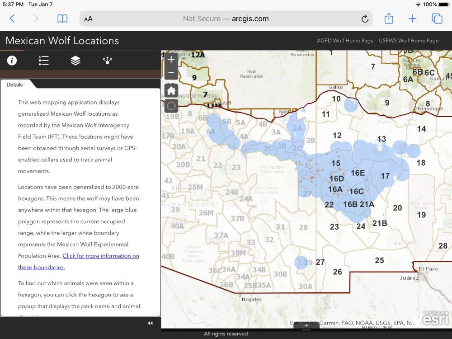Expand the attribute table at map bottom
The height and width of the screenshot is (339, 452).
pos(306,325)
